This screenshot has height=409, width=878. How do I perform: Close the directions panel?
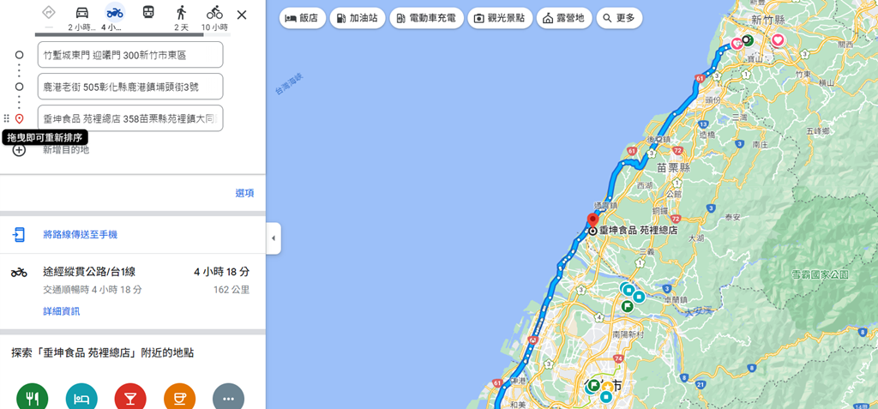click(241, 15)
